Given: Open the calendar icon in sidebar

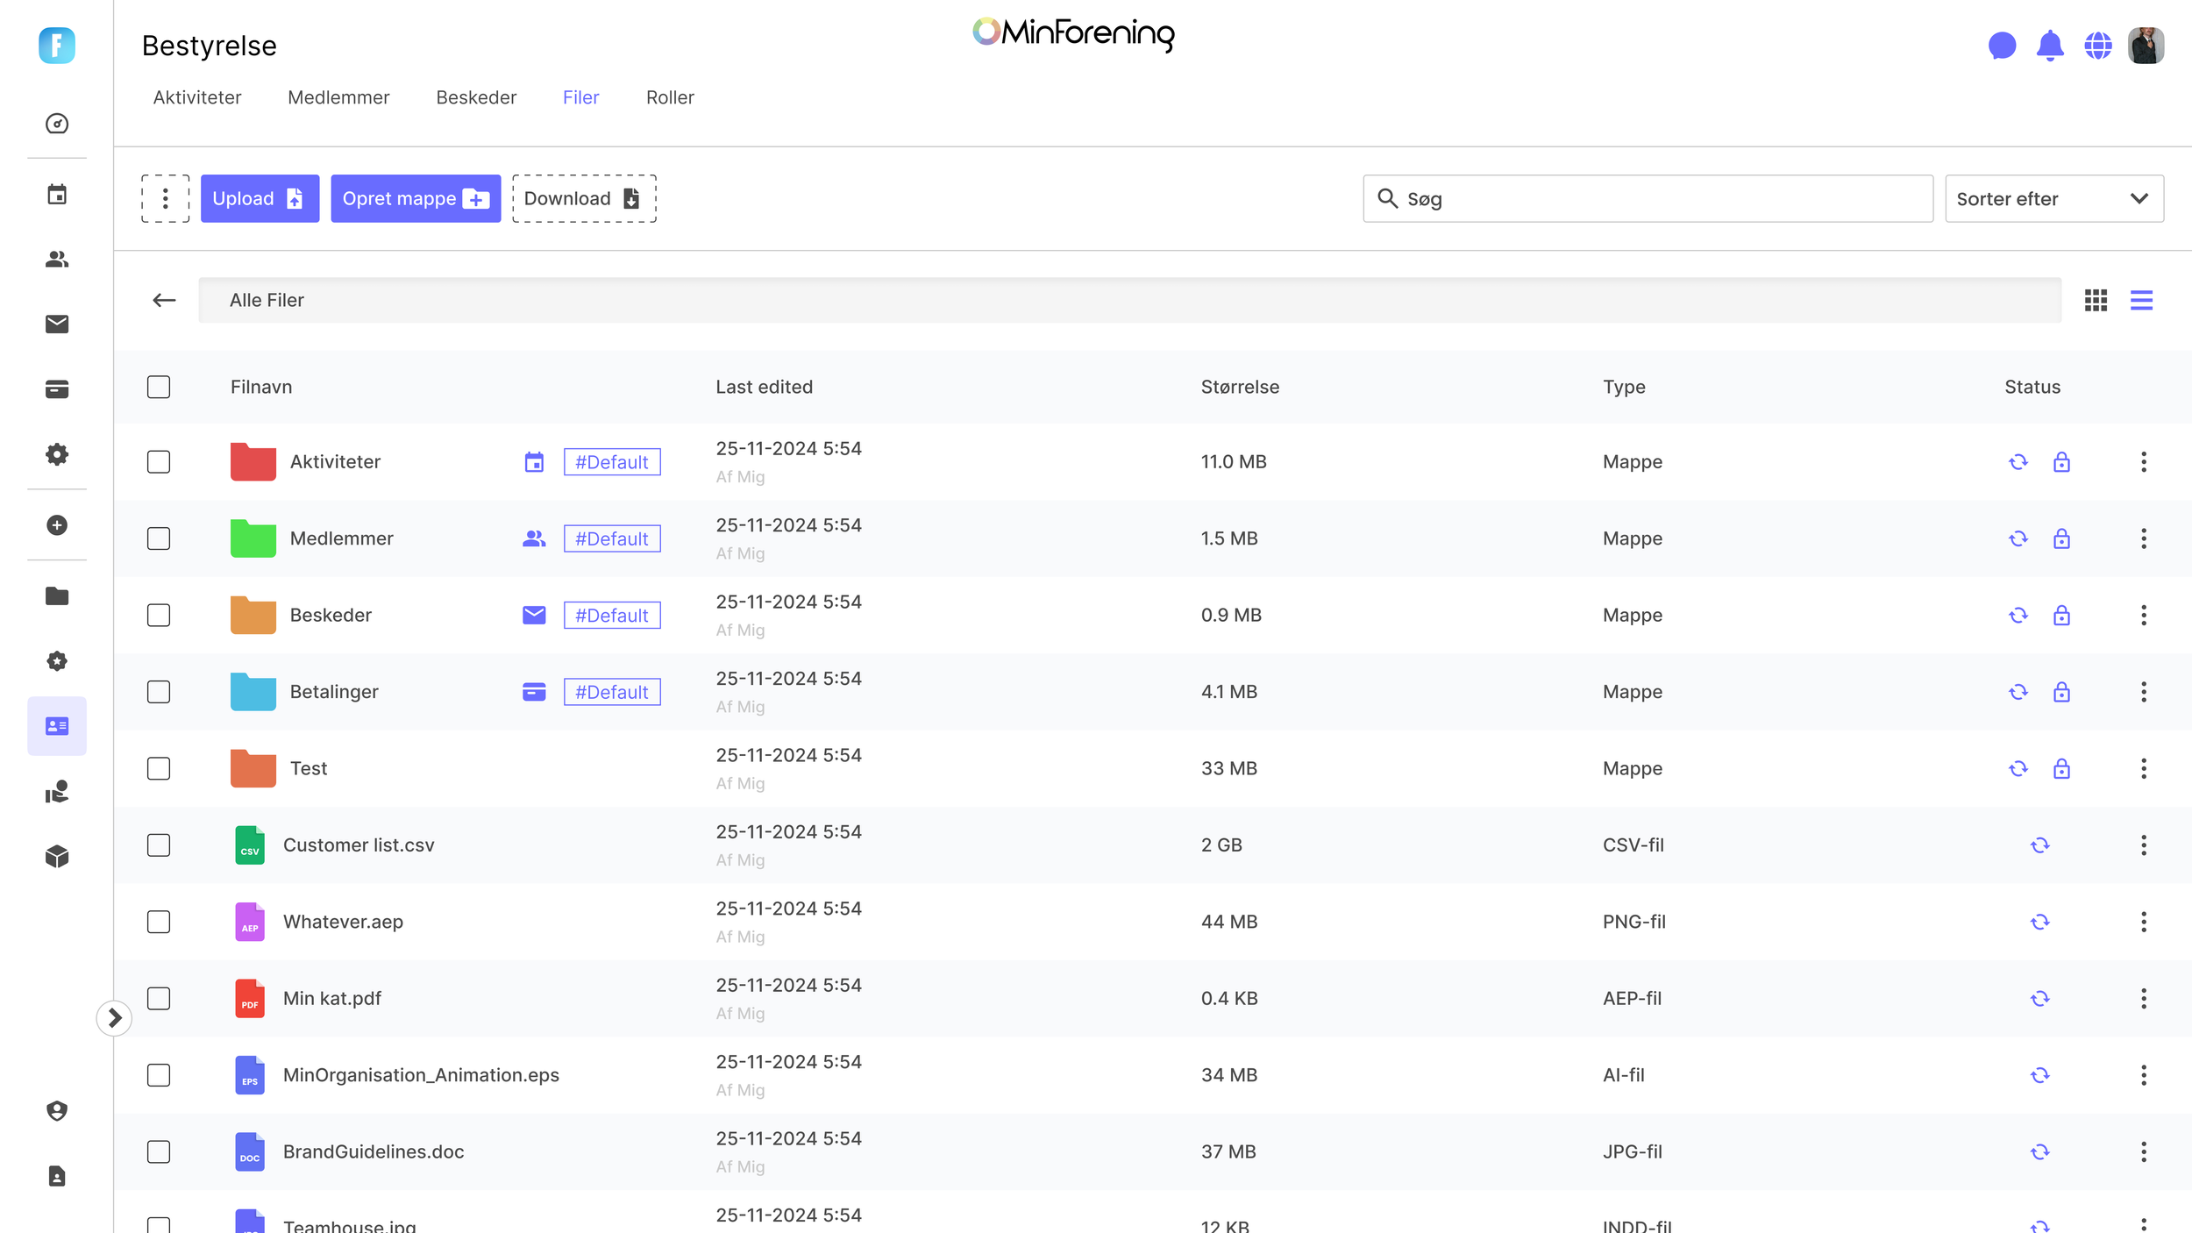Looking at the screenshot, I should (x=57, y=195).
